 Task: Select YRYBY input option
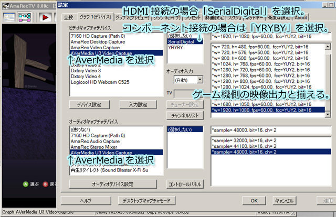pos(175,46)
